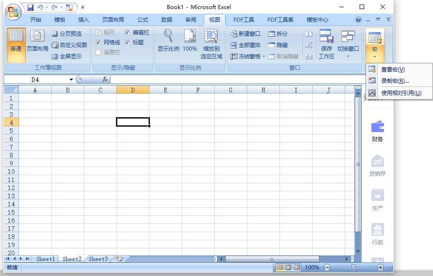Toggle 消息栏 message bar checkbox
This screenshot has height=276, width=433.
click(x=98, y=52)
